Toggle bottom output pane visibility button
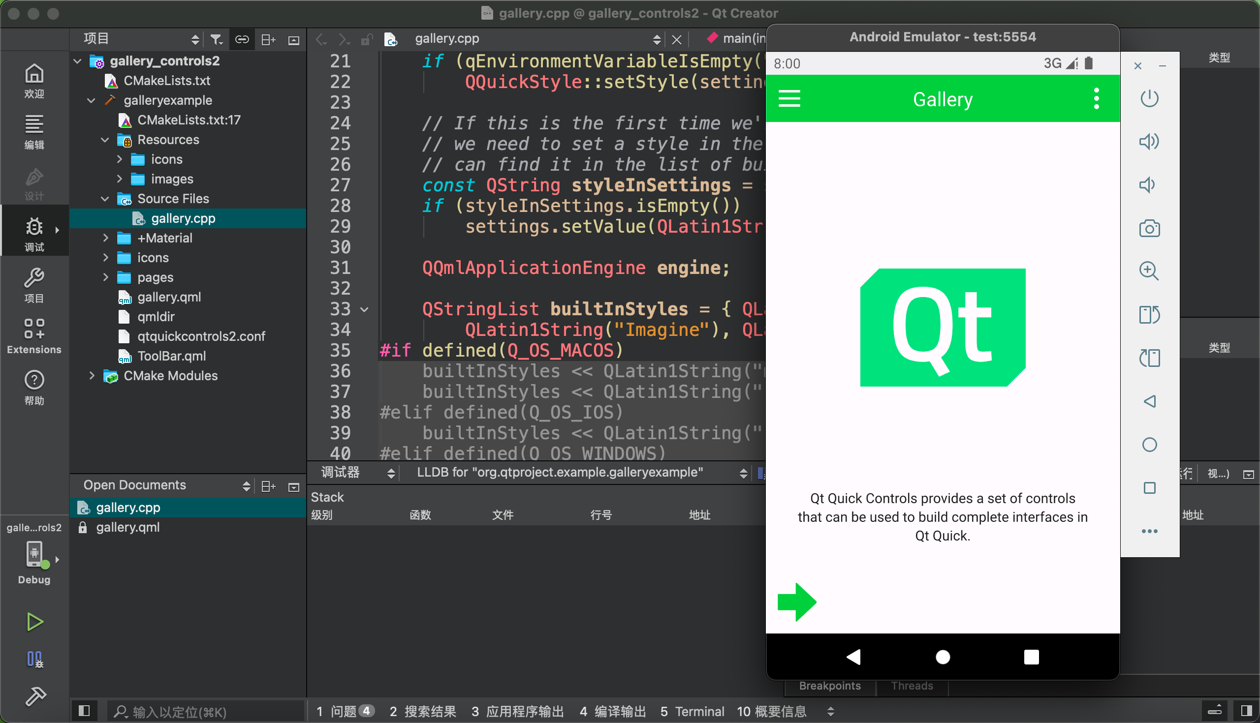 (1214, 711)
